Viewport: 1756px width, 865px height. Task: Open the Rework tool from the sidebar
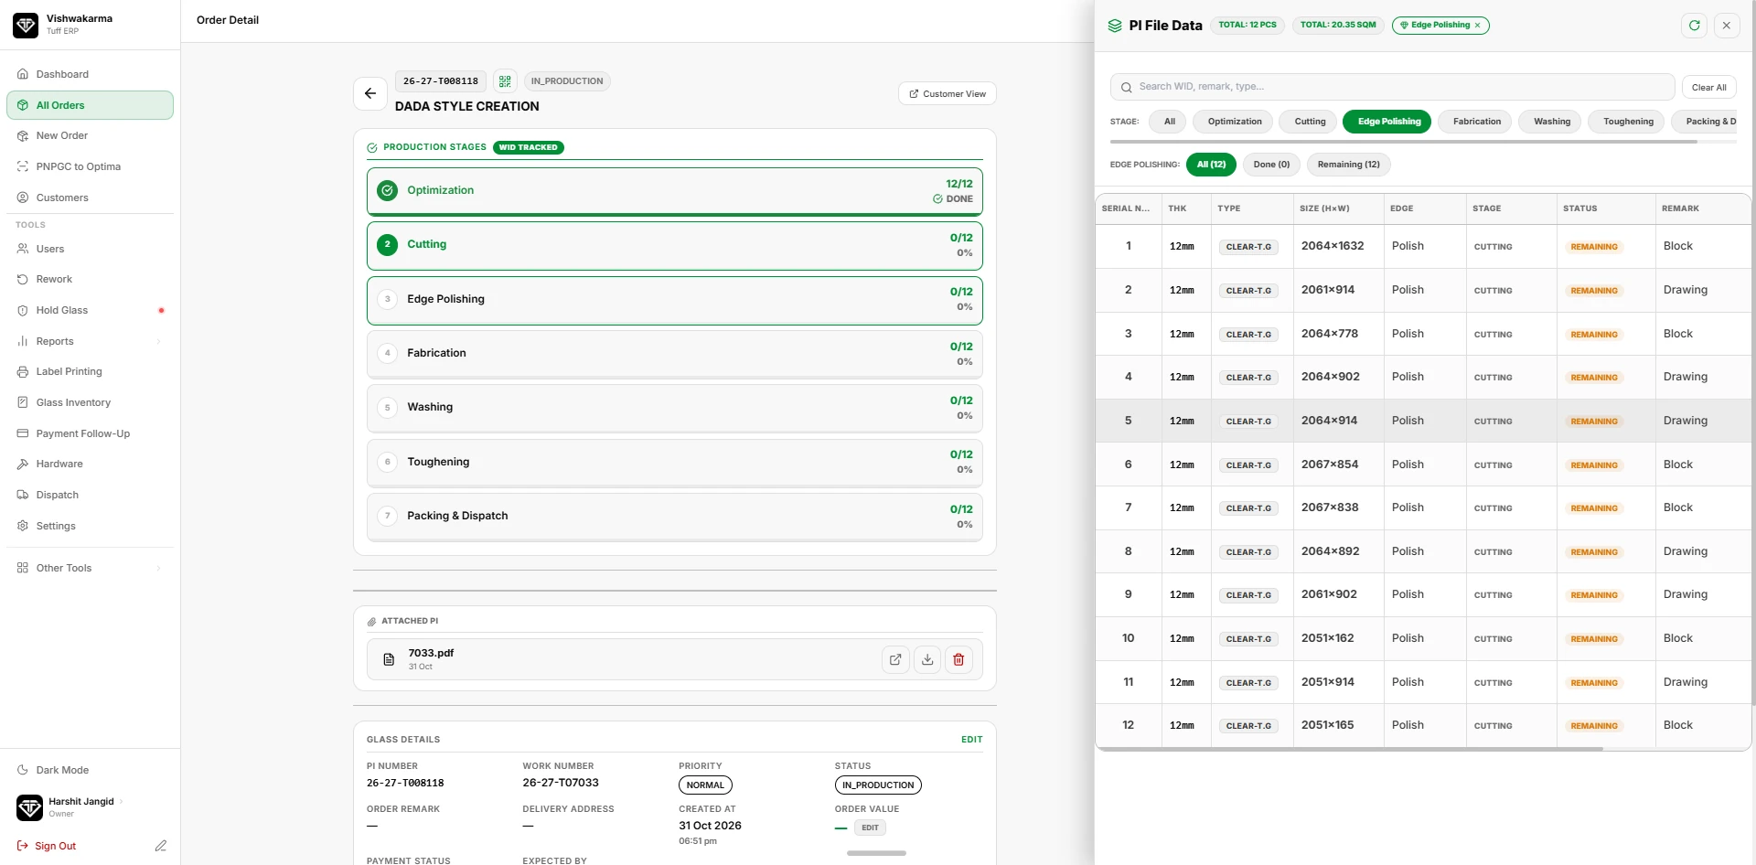[x=90, y=279]
